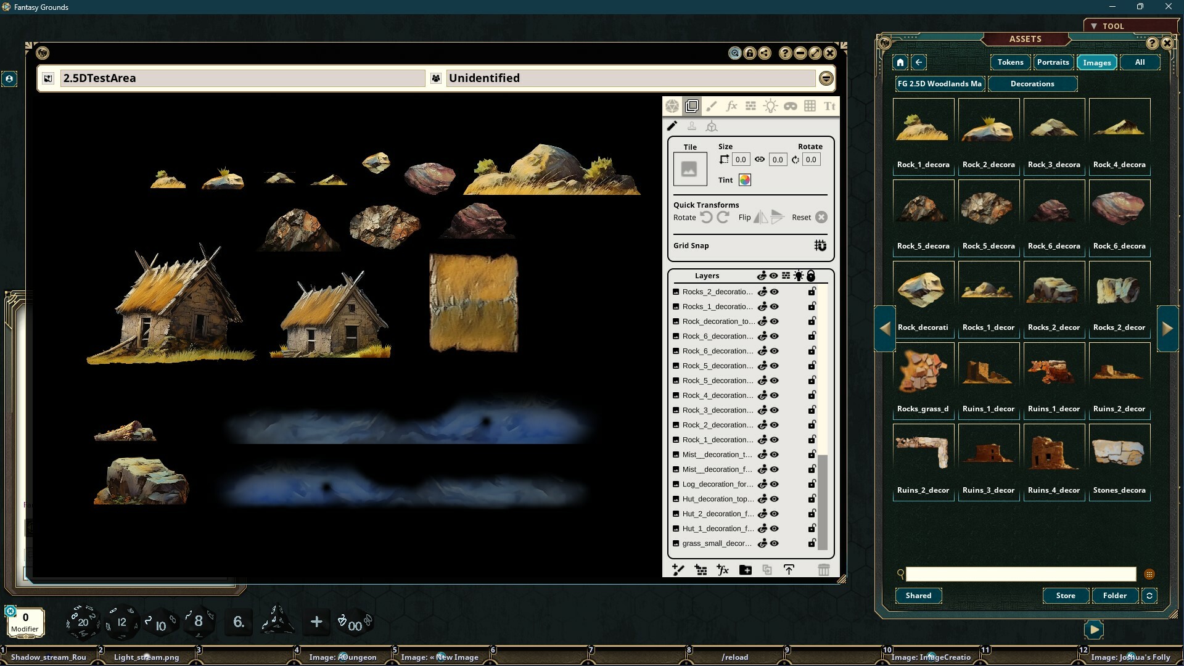Collapse the TOOL panel with its chevron
This screenshot has height=666, width=1184.
click(x=1094, y=25)
